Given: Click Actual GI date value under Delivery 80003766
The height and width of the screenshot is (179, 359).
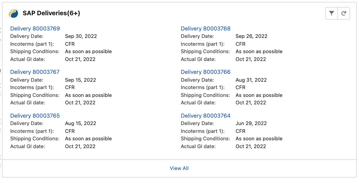Looking at the screenshot, I should click(251, 103).
